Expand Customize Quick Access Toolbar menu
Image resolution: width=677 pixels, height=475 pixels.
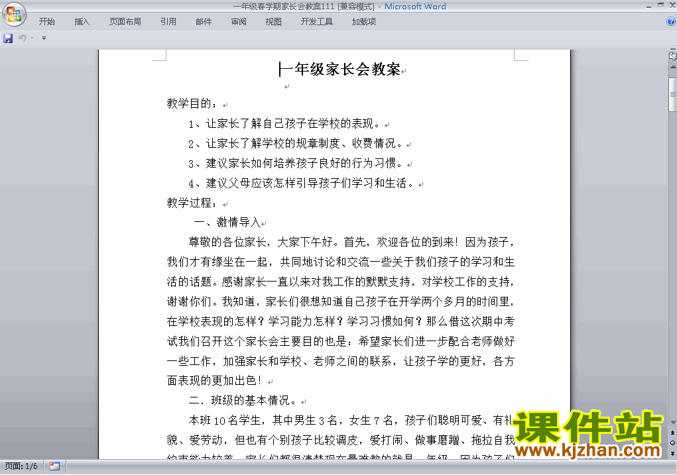tap(44, 38)
